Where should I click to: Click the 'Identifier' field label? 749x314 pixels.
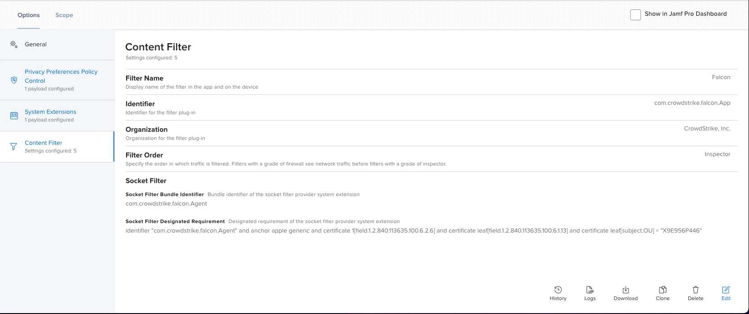click(140, 103)
